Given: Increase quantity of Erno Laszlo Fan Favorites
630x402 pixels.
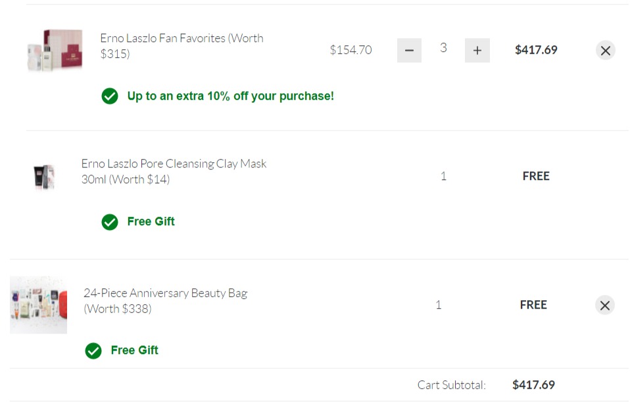Looking at the screenshot, I should [477, 51].
